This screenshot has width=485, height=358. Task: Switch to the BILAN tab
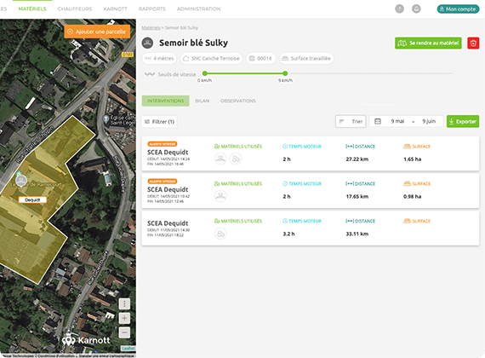point(202,101)
